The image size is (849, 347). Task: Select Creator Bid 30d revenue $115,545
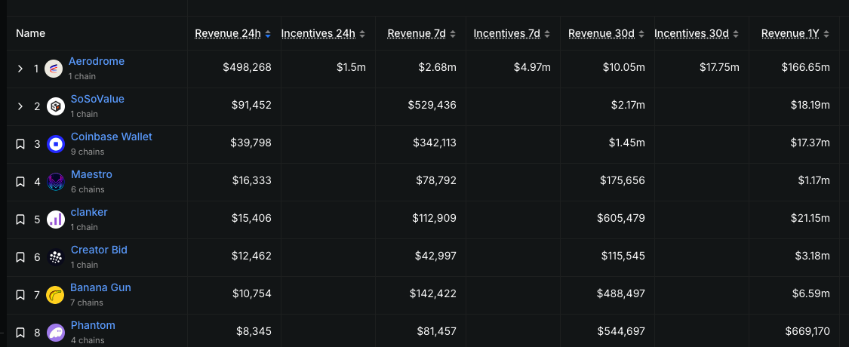(623, 256)
